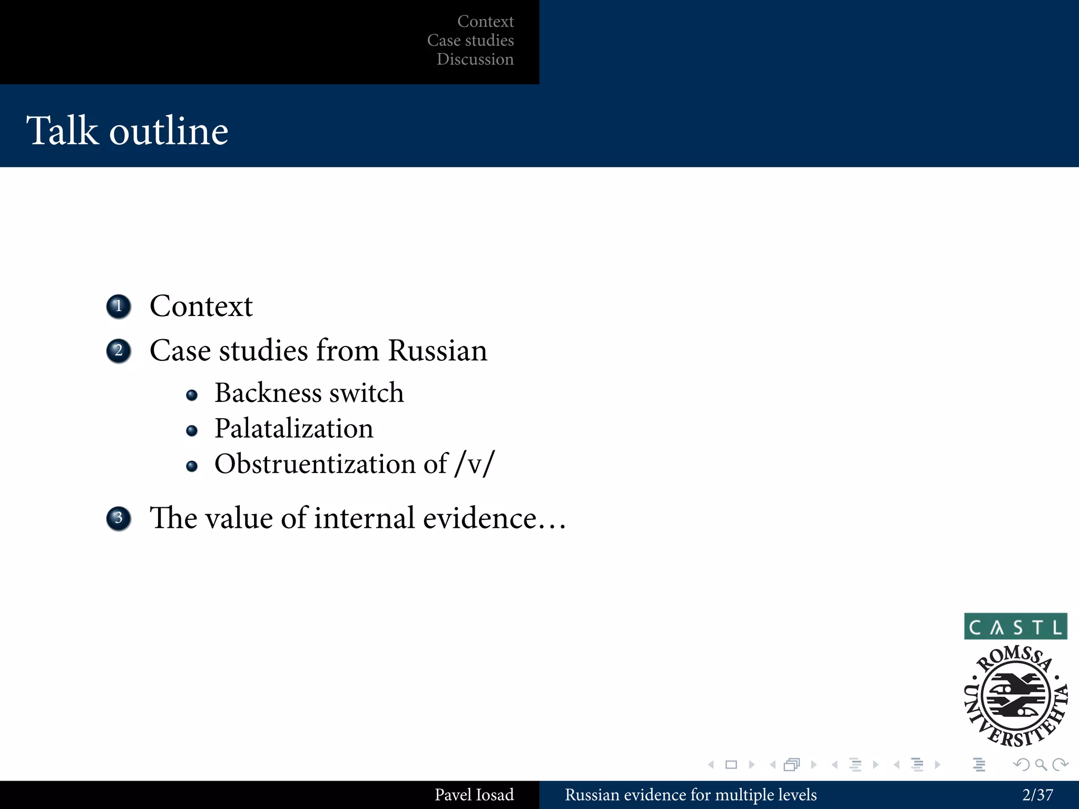1079x809 pixels.
Task: Click the Talk outline slide title
Action: (x=127, y=130)
